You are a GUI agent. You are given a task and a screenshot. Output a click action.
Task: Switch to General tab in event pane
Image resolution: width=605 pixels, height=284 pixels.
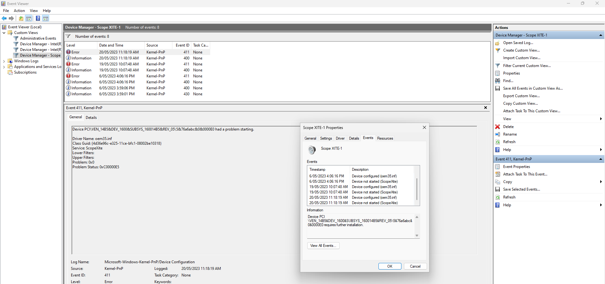click(76, 117)
